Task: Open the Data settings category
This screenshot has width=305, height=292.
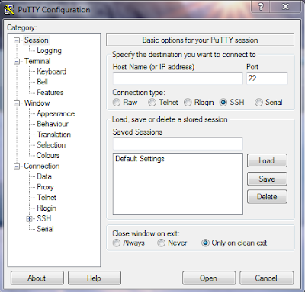Action: tap(44, 176)
